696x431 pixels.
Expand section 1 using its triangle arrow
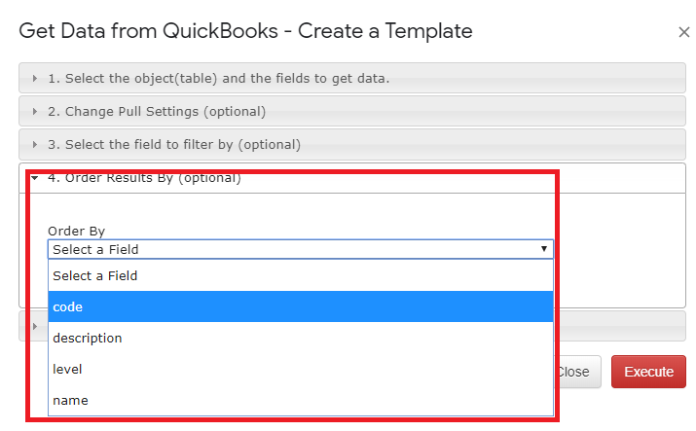(x=35, y=79)
